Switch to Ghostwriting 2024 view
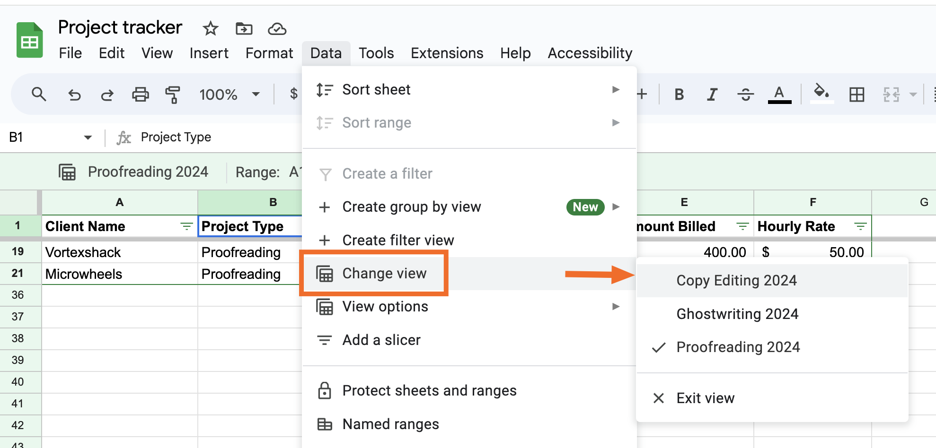 click(x=772, y=314)
